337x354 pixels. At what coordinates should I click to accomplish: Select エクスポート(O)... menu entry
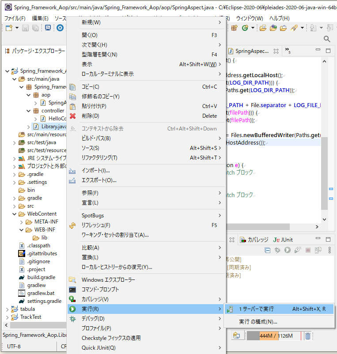[x=147, y=180]
